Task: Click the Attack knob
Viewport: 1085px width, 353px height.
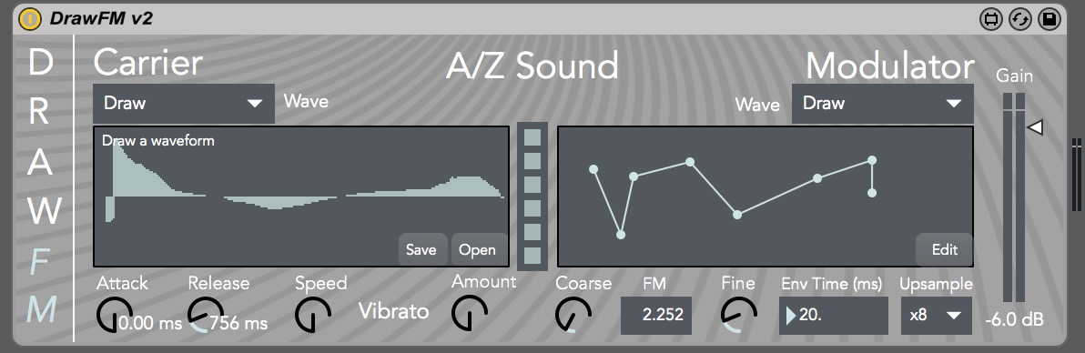Action: 114,315
